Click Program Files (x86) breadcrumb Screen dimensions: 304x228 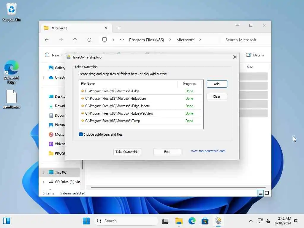pyautogui.click(x=147, y=40)
